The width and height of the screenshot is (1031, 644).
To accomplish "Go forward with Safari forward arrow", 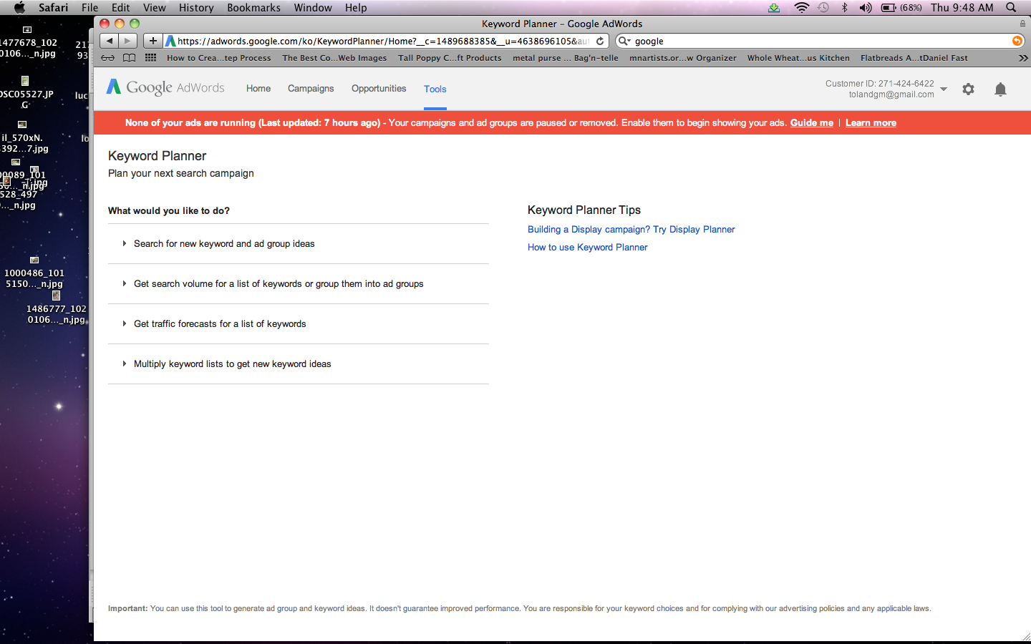I will tap(127, 41).
